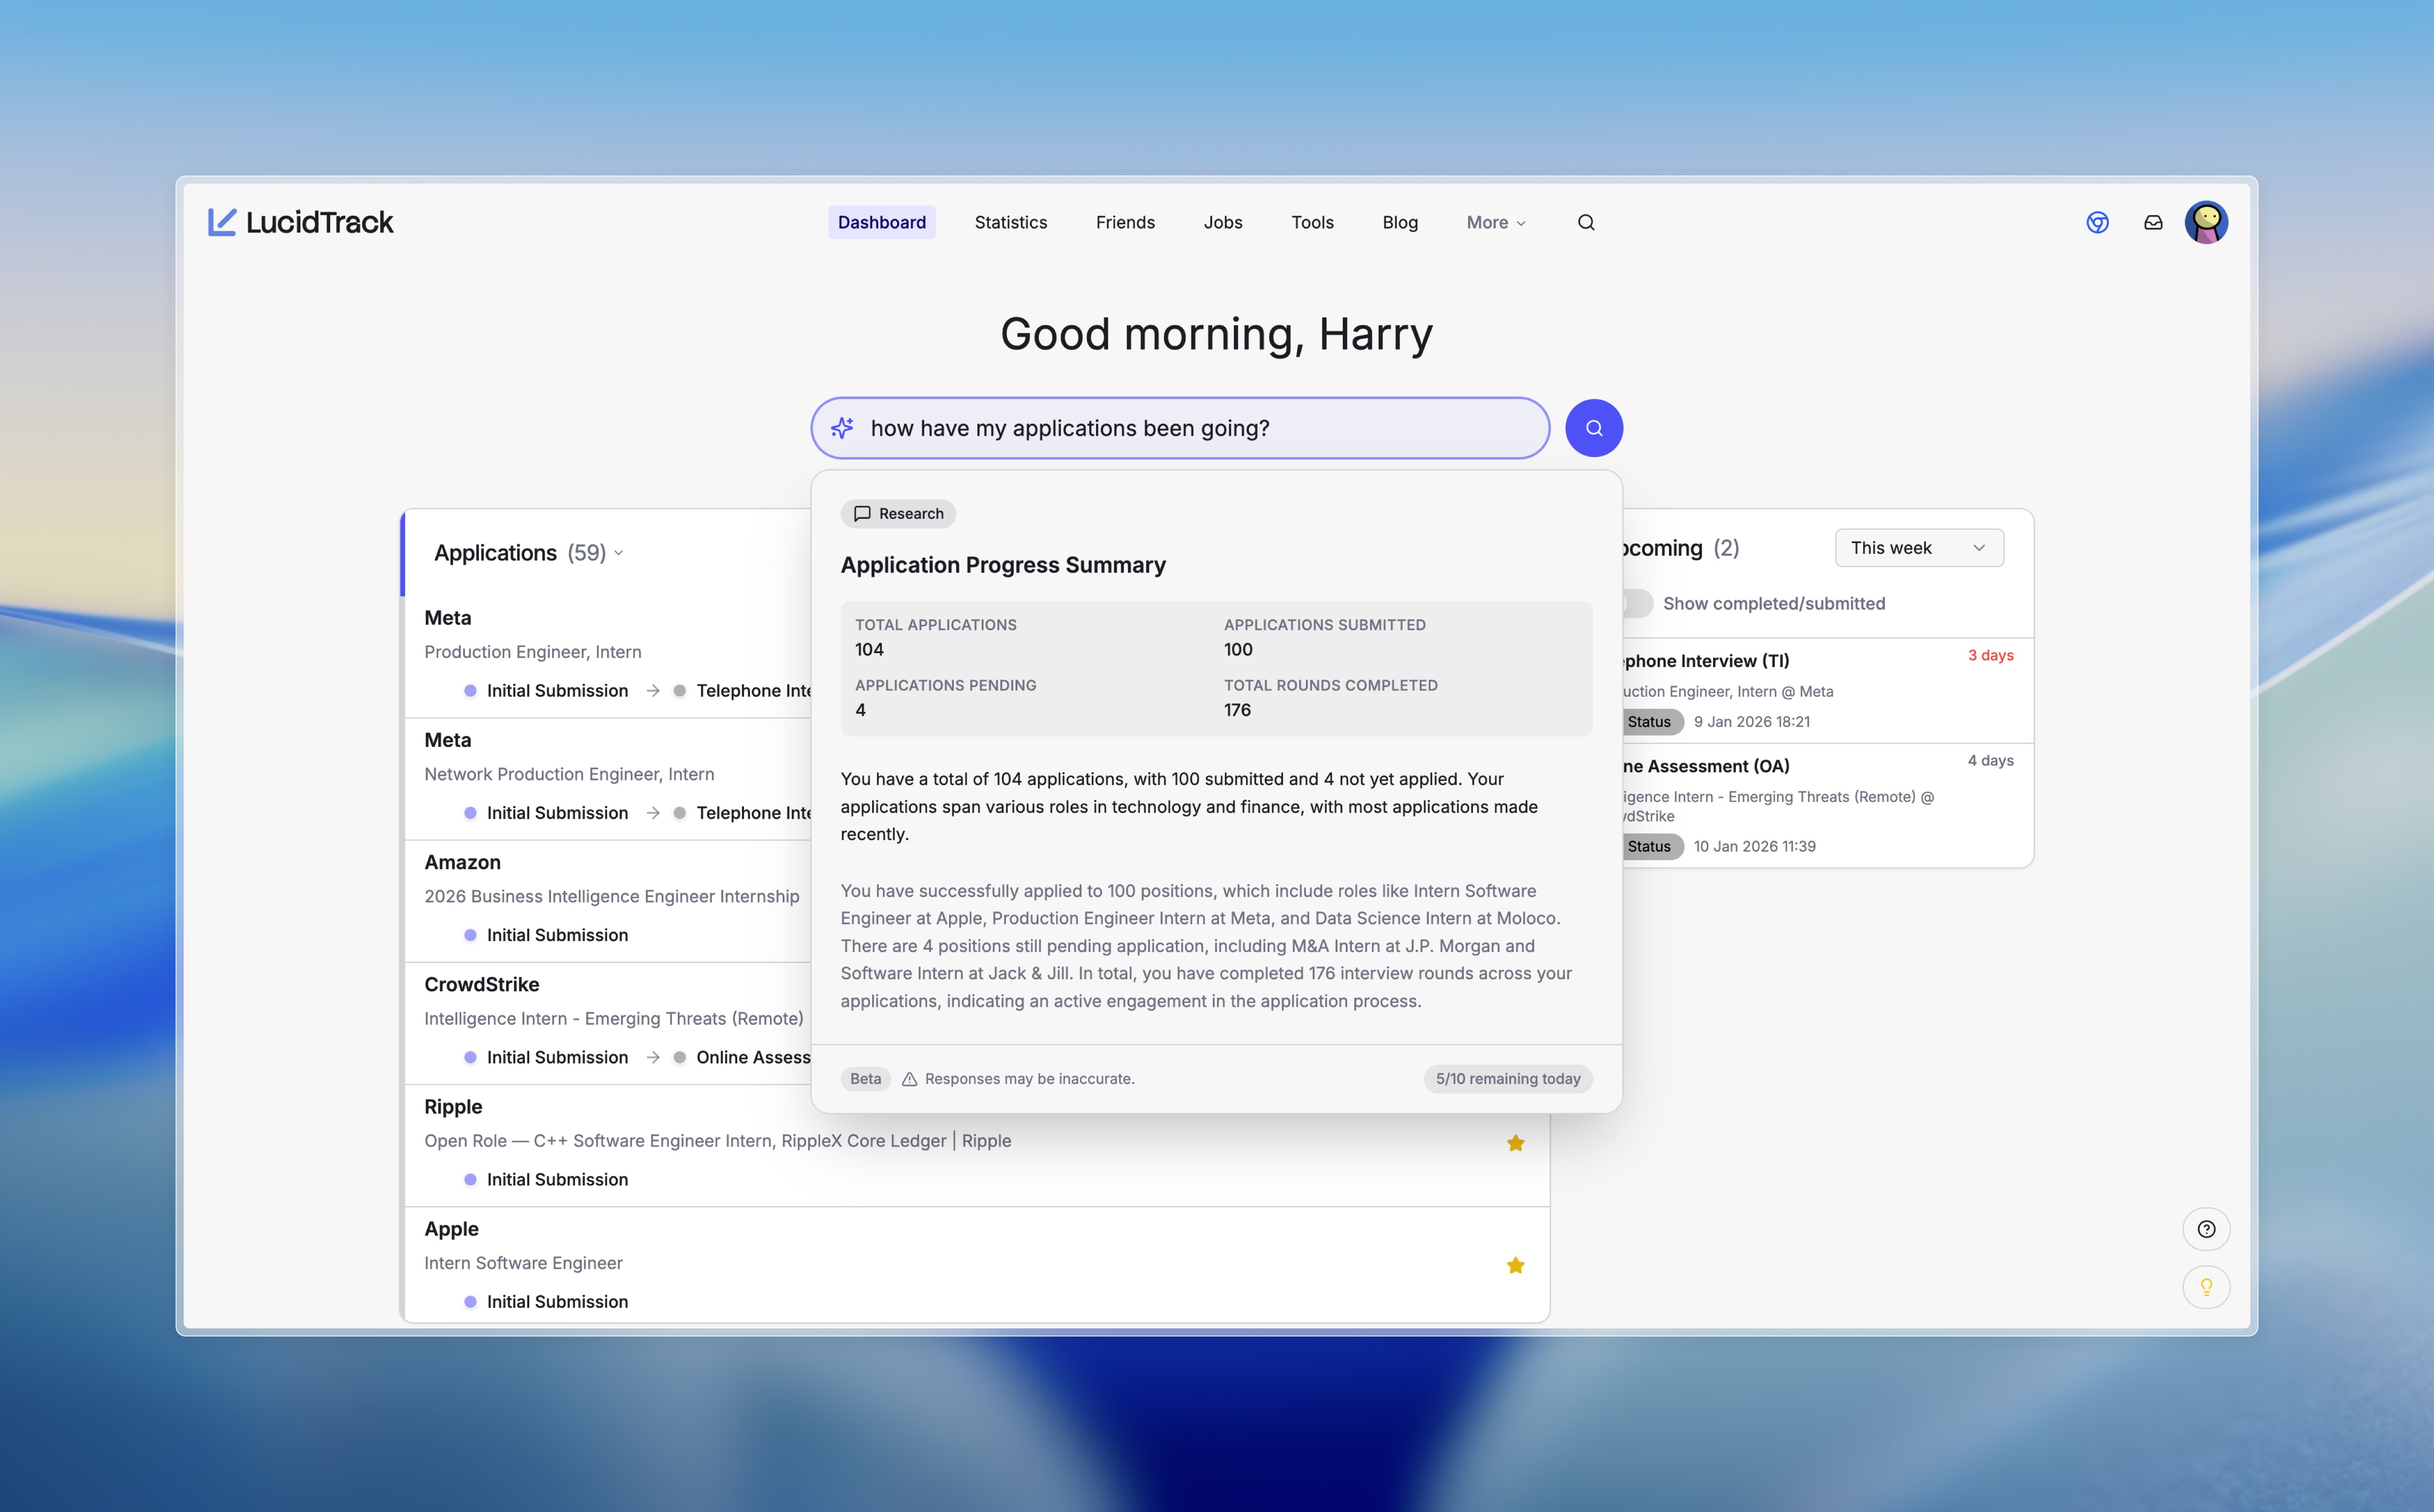Click the blue search submit button
The image size is (2434, 1512).
[1593, 427]
